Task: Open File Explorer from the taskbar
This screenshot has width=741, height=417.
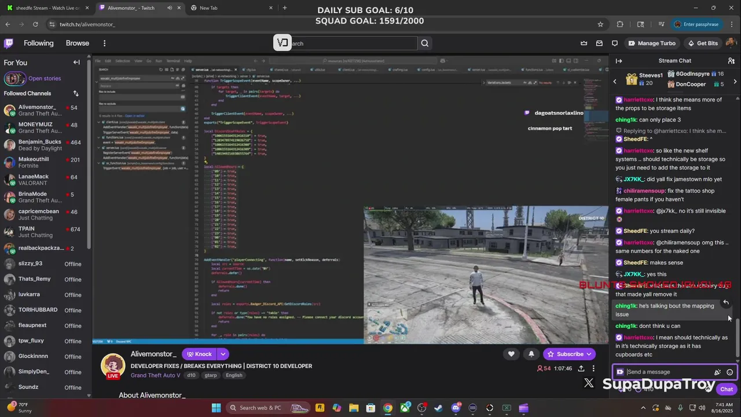Action: click(354, 408)
